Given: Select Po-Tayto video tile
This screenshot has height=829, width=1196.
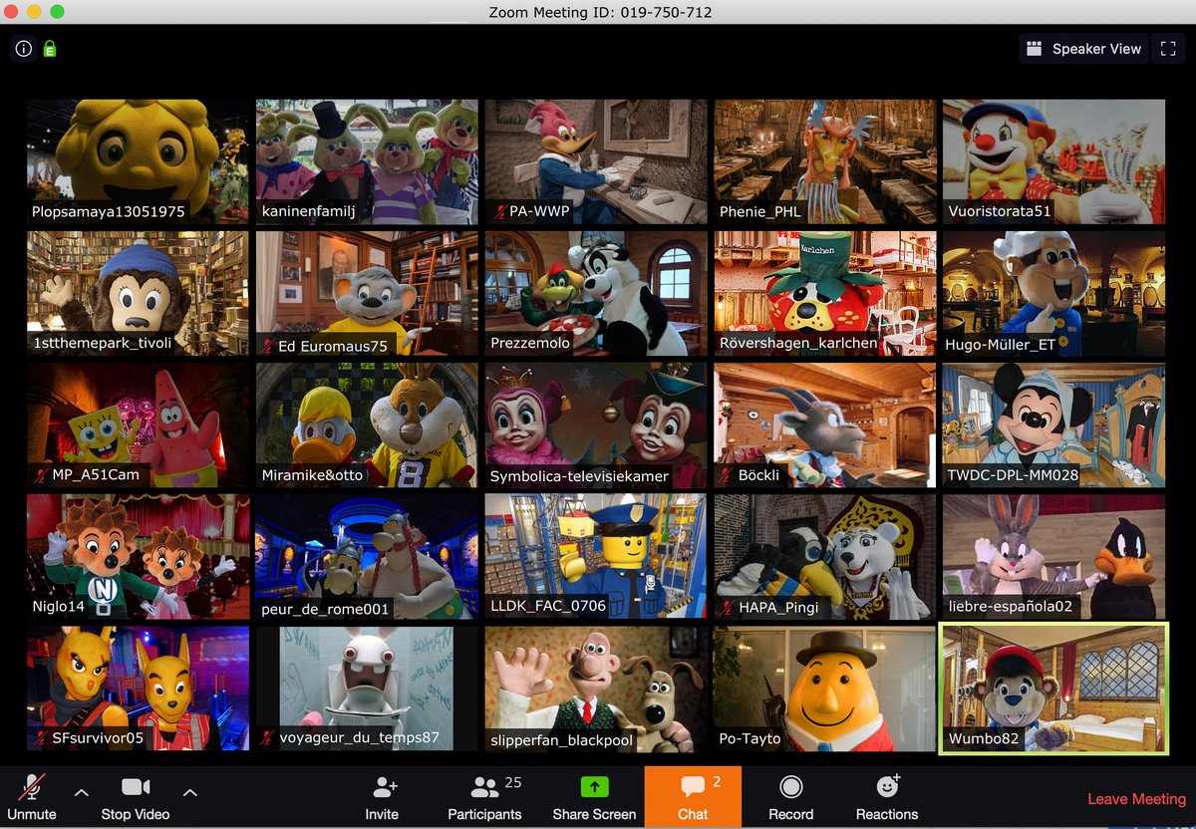Looking at the screenshot, I should tap(825, 689).
